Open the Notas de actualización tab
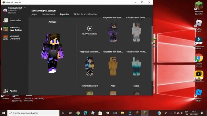The height and width of the screenshot is (116, 207). 85,14
